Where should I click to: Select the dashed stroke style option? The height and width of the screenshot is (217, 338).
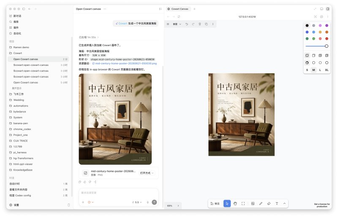click(313, 63)
